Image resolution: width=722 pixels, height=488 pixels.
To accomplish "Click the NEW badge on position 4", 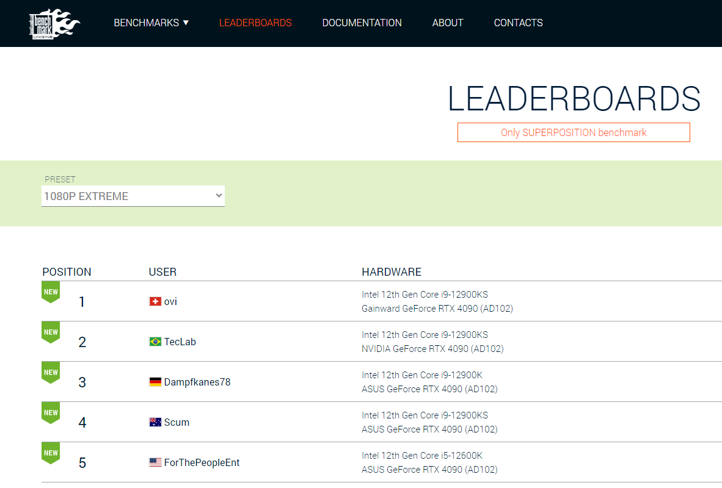I will click(x=51, y=412).
